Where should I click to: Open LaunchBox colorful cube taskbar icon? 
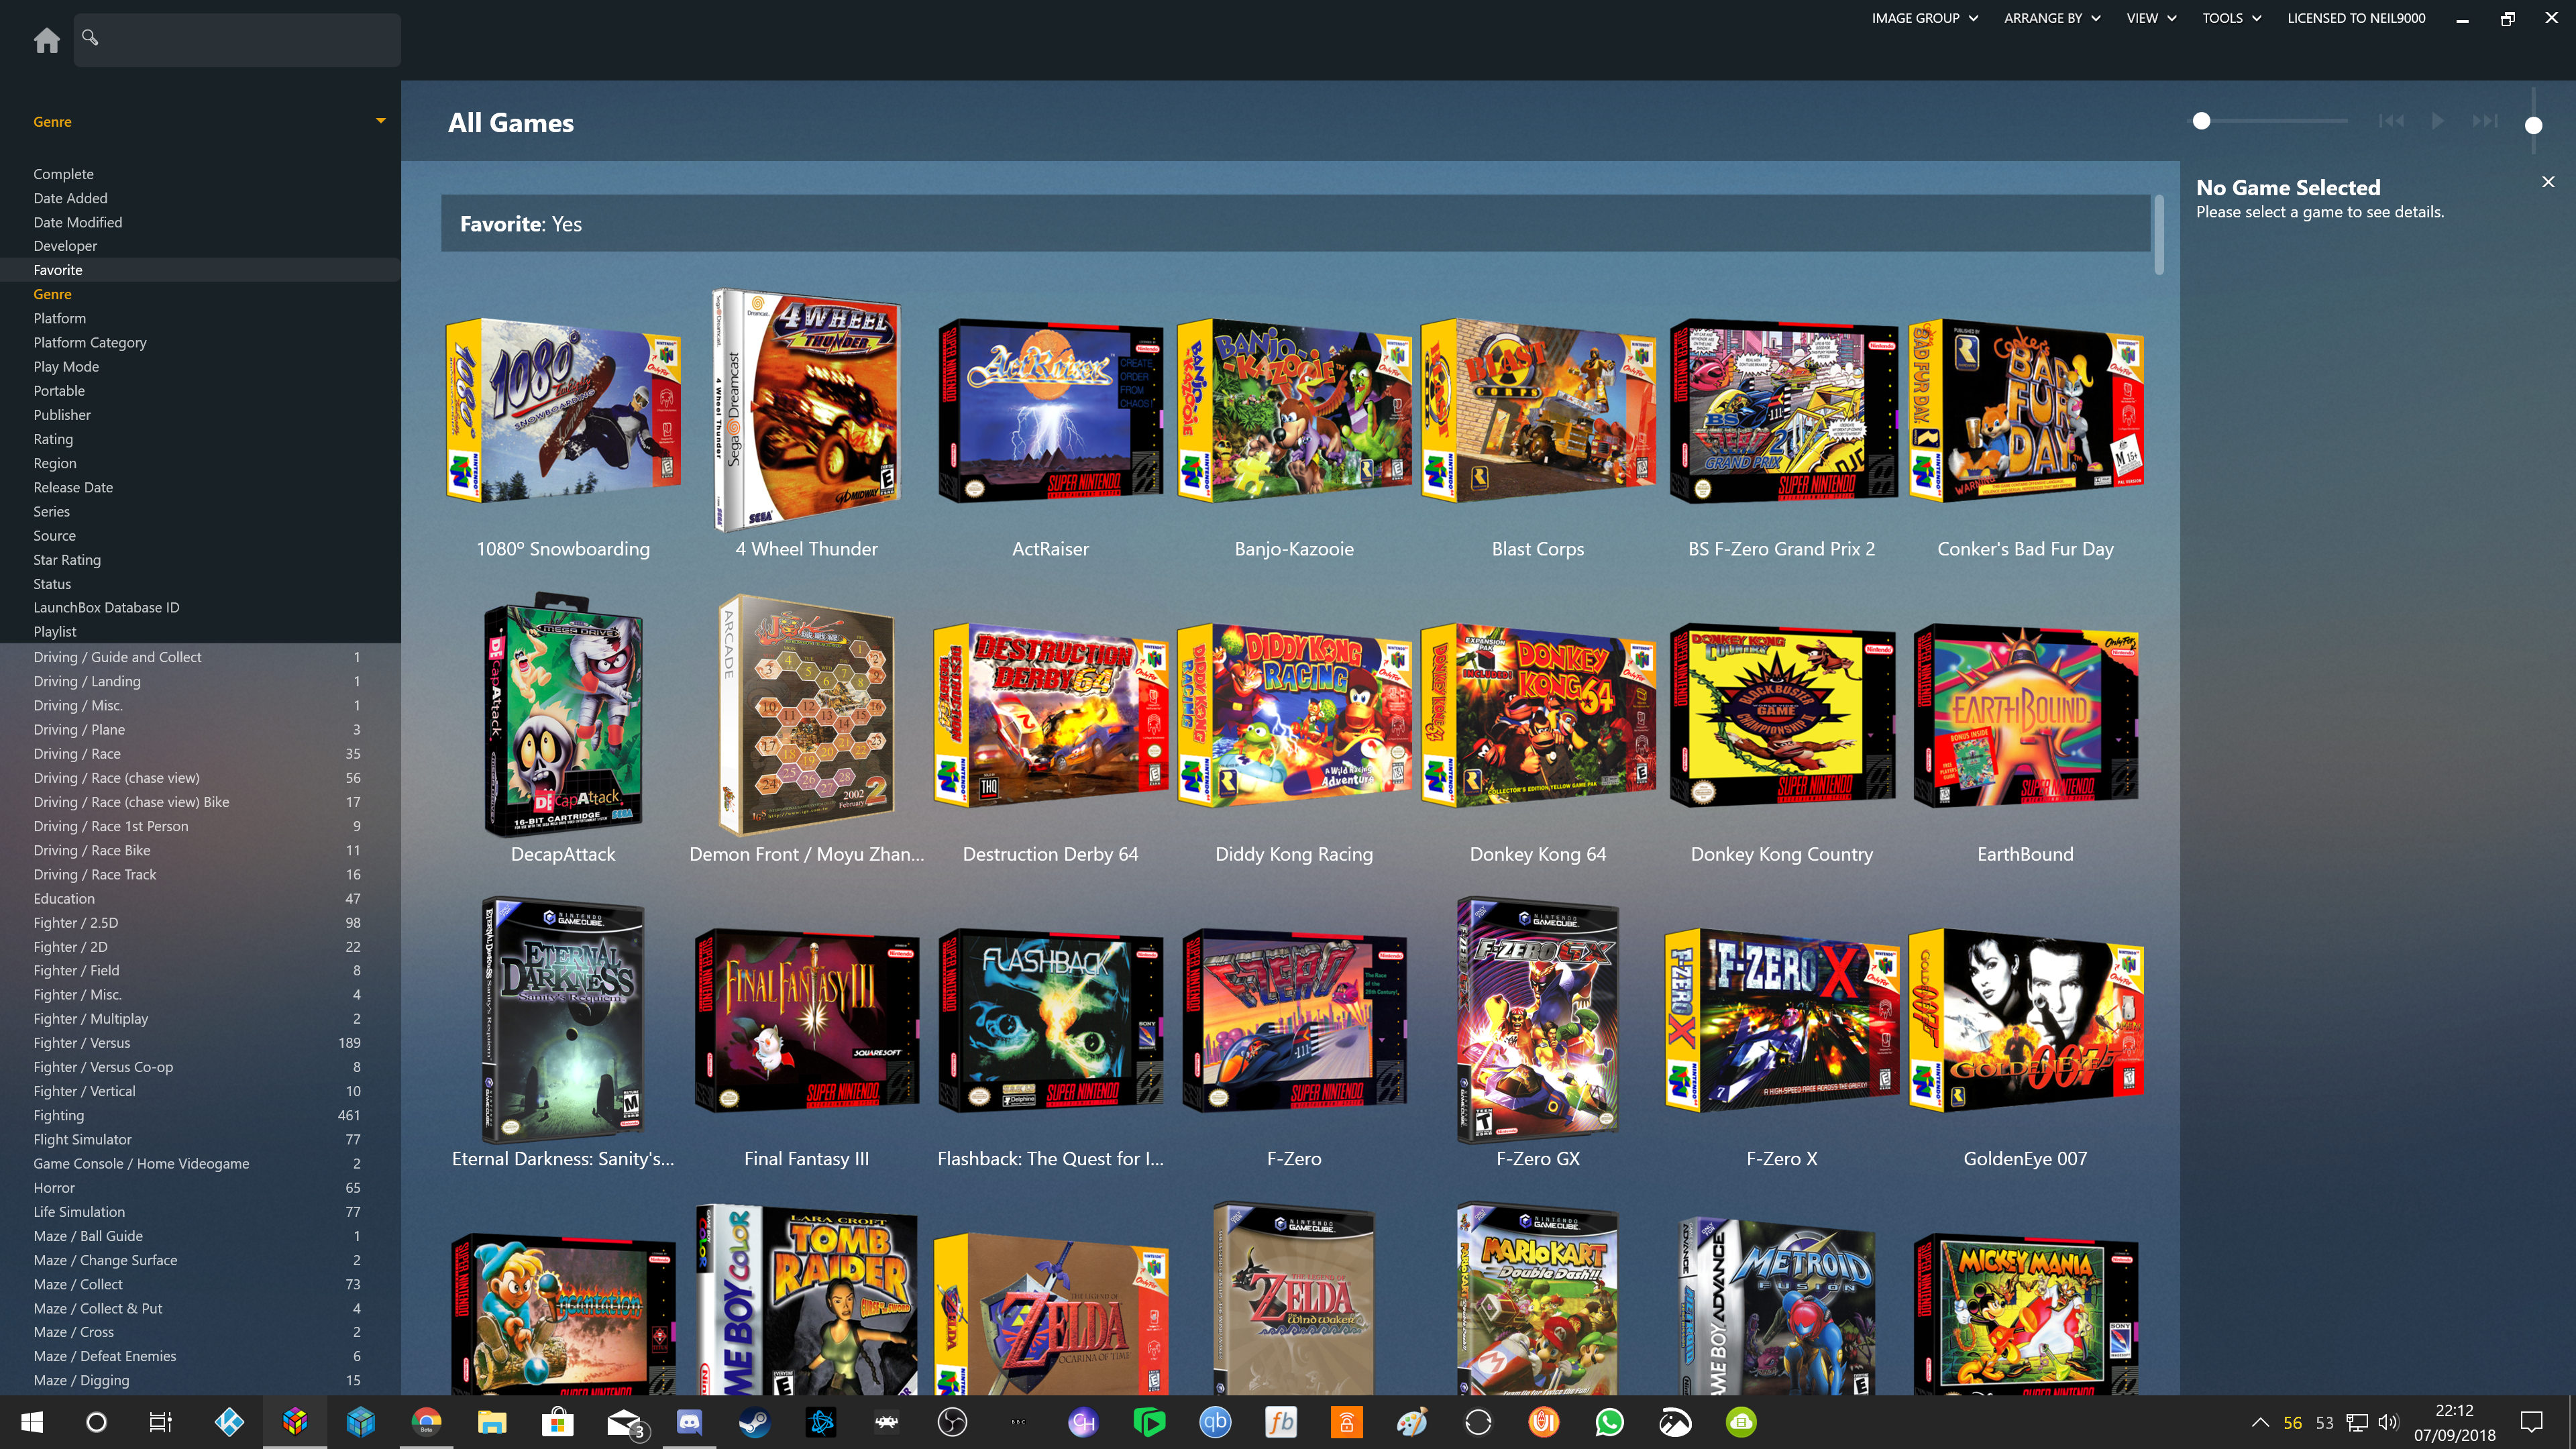pos(294,1422)
